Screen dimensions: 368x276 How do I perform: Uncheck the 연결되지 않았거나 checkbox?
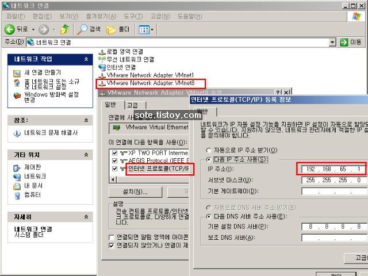tap(112, 246)
